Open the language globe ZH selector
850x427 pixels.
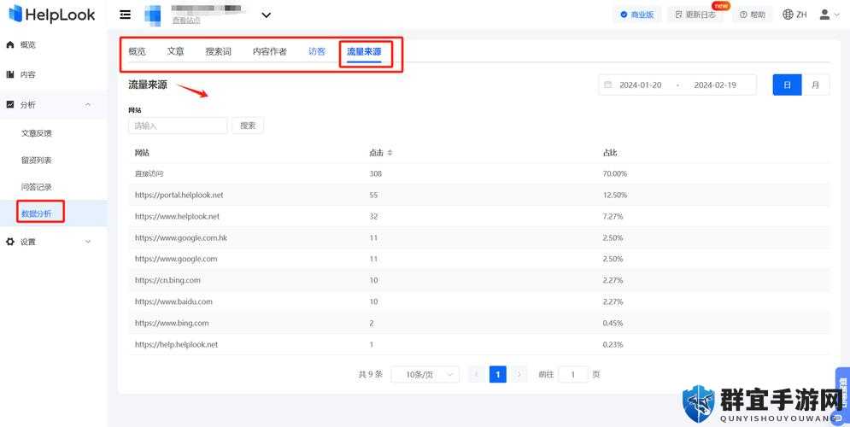click(x=794, y=15)
